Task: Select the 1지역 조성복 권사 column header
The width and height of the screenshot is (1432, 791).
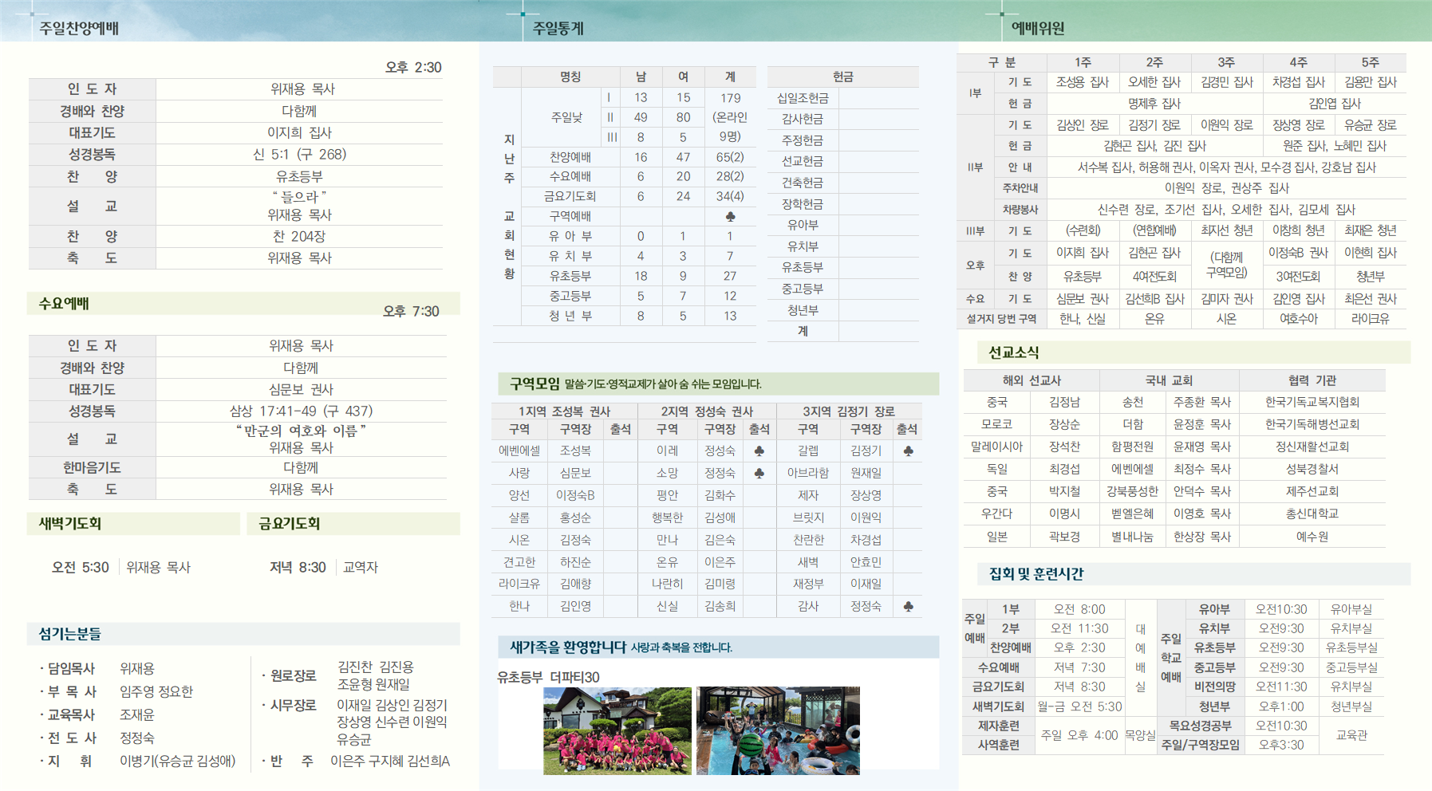Action: click(564, 411)
